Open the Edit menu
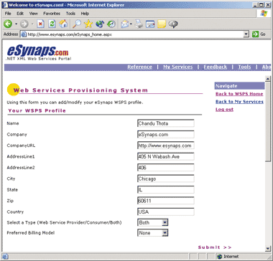273x261 pixels. [20, 14]
